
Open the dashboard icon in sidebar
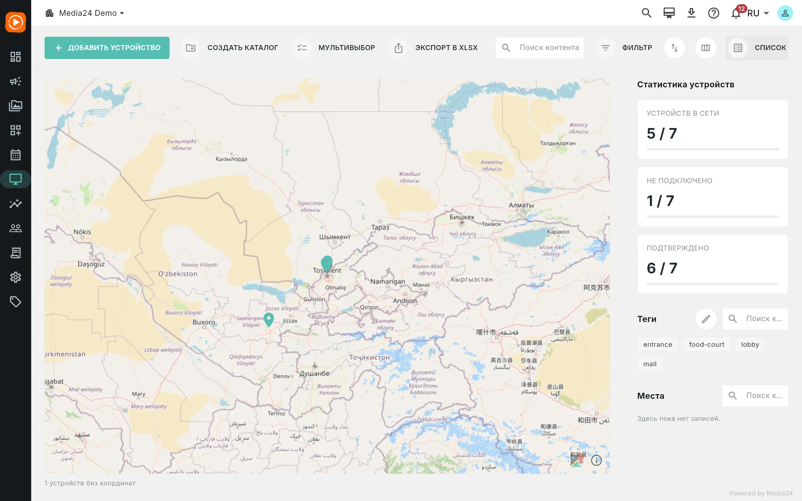(16, 57)
